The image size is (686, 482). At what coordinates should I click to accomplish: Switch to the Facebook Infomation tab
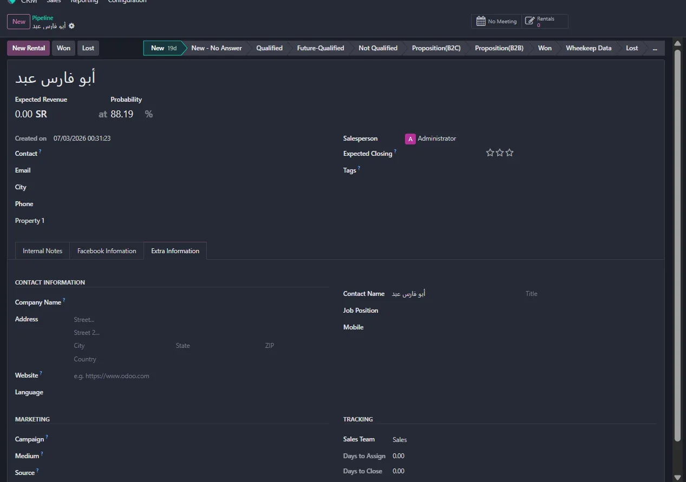107,251
